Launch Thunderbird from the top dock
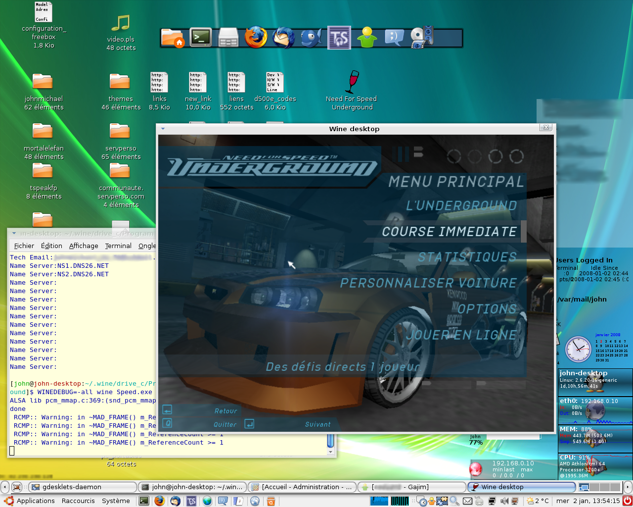Image resolution: width=633 pixels, height=507 pixels. tap(283, 38)
